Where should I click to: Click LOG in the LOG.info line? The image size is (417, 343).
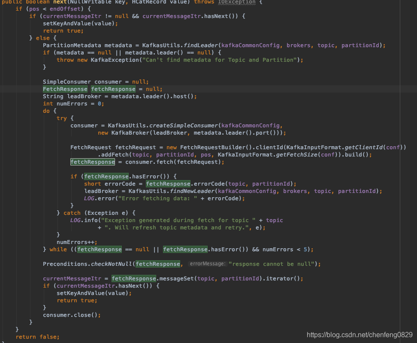pyautogui.click(x=75, y=220)
